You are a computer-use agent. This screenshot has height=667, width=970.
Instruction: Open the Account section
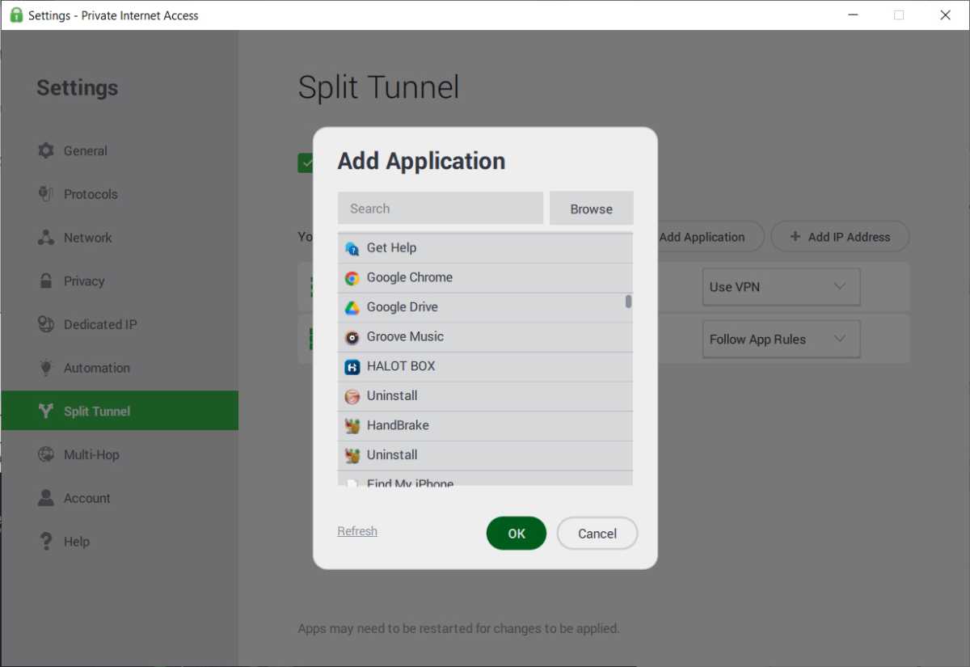[74, 498]
